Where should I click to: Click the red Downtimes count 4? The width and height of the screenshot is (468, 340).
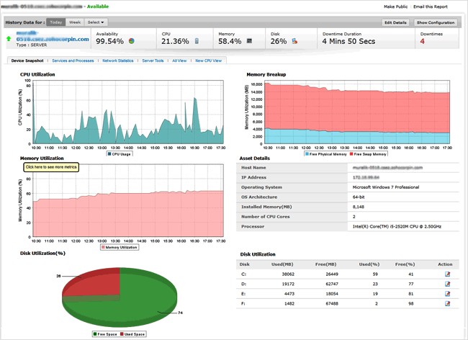[x=422, y=41]
